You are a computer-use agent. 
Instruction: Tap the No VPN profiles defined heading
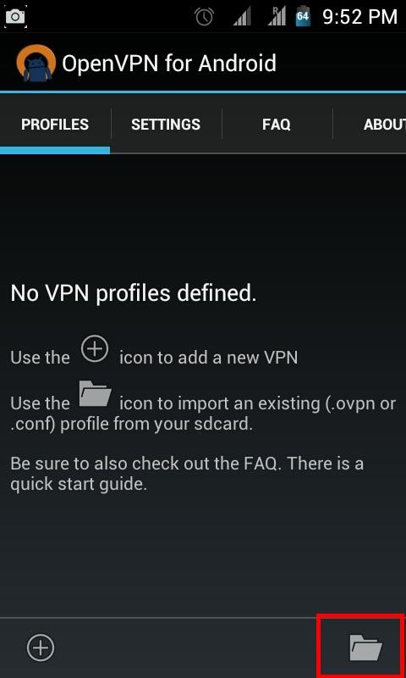click(x=134, y=293)
